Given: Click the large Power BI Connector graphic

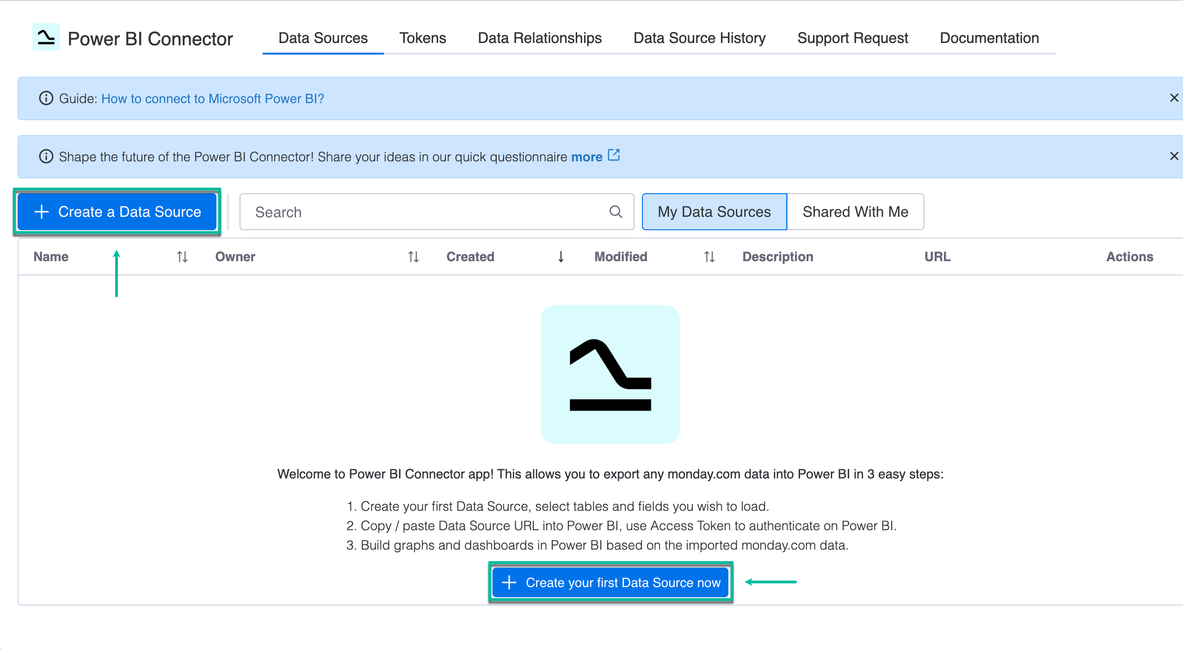Looking at the screenshot, I should [610, 374].
